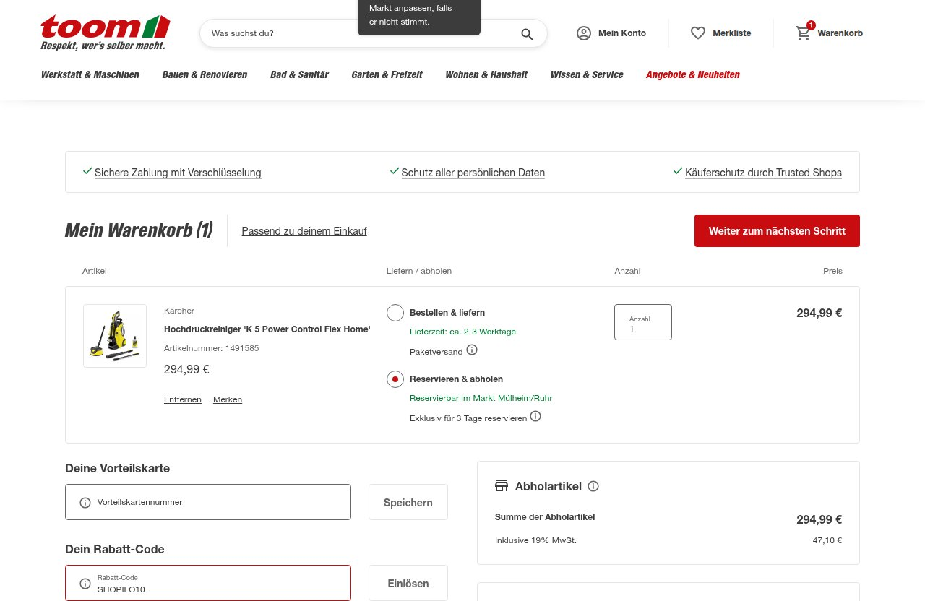This screenshot has height=601, width=925.
Task: Select Reservieren & abholen radio option
Action: [395, 379]
